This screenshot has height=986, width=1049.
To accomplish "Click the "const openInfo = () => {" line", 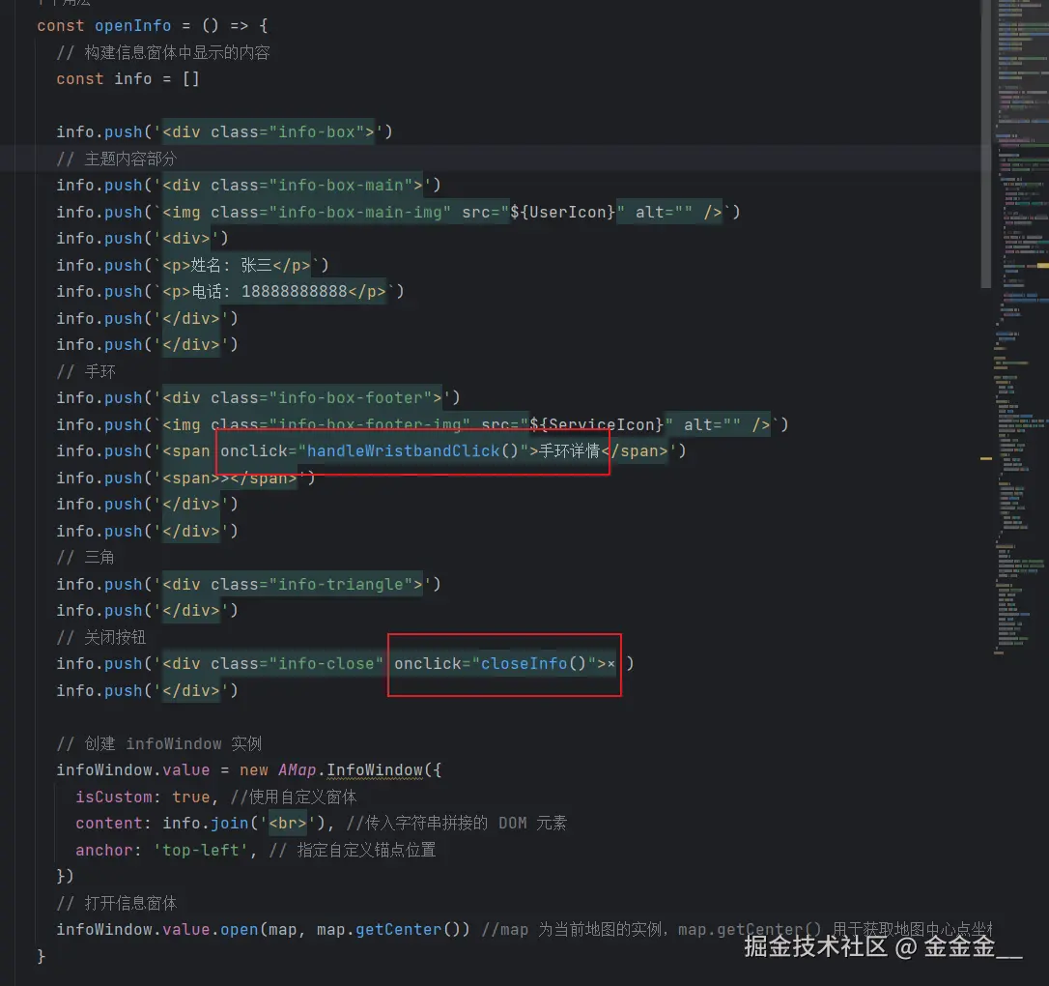I will pyautogui.click(x=153, y=25).
